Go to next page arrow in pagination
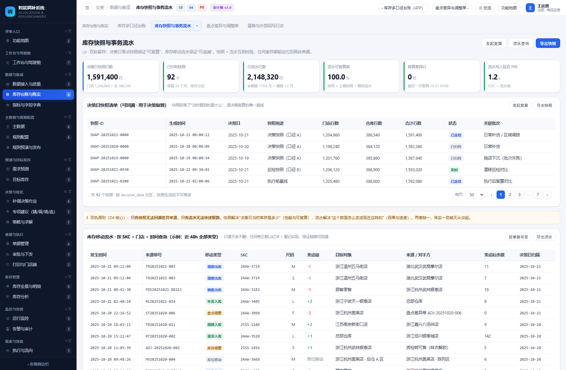This screenshot has width=566, height=370. (x=547, y=195)
